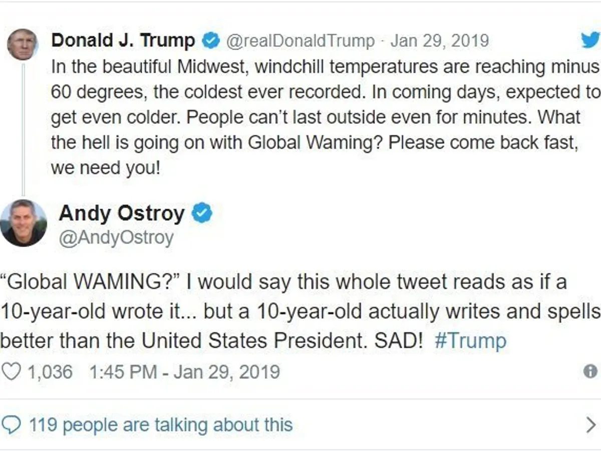
Task: Click the tweet info icon
Action: tap(590, 371)
